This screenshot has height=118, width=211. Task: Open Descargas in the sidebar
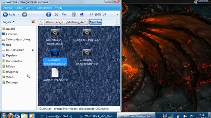coord(12,82)
